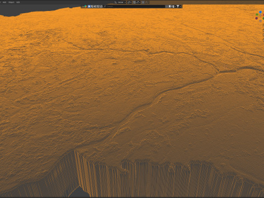The width and height of the screenshot is (264, 198).
Task: Open the Global transform orientation dropdown
Action: coord(120,2)
